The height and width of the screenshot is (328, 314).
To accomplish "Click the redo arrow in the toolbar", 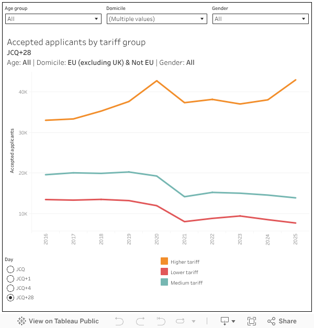I will click(140, 321).
